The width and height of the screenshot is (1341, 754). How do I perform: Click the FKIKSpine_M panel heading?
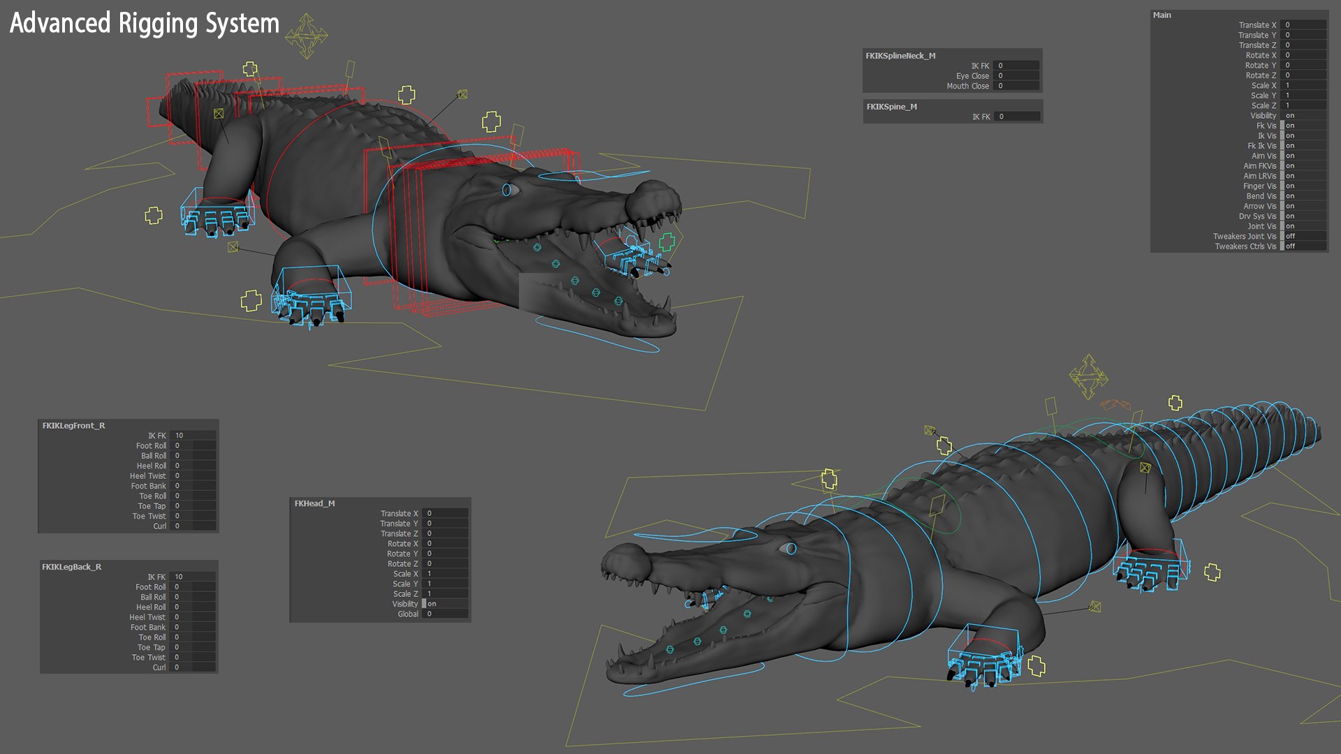point(892,107)
